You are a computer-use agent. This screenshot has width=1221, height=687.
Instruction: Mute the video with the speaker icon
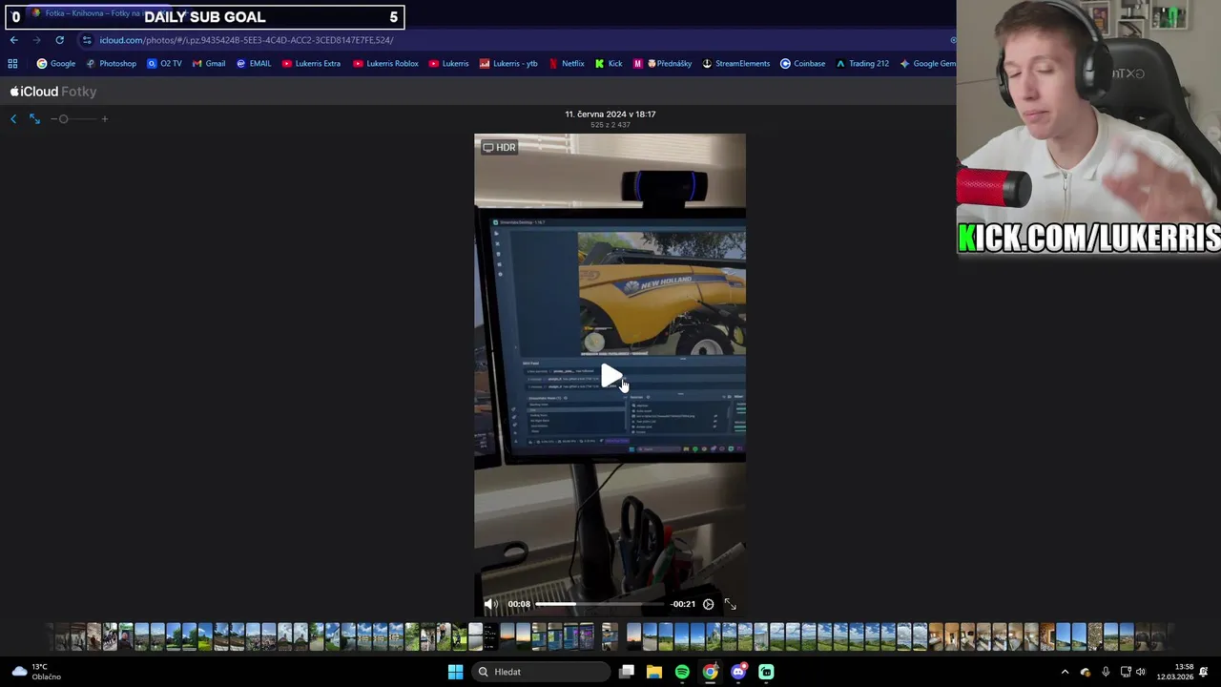click(490, 604)
